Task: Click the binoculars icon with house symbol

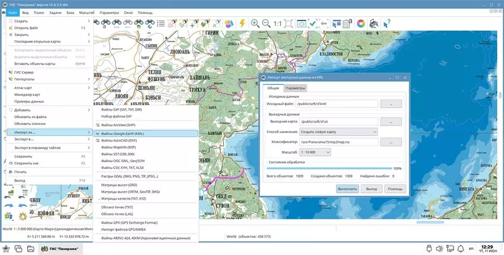Action: pos(139,23)
